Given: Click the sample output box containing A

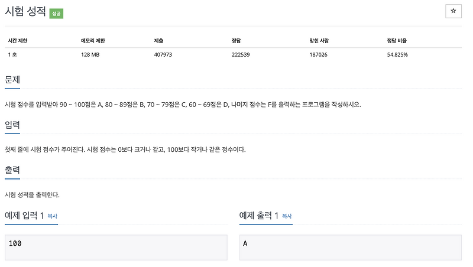Looking at the screenshot, I should click(x=350, y=248).
